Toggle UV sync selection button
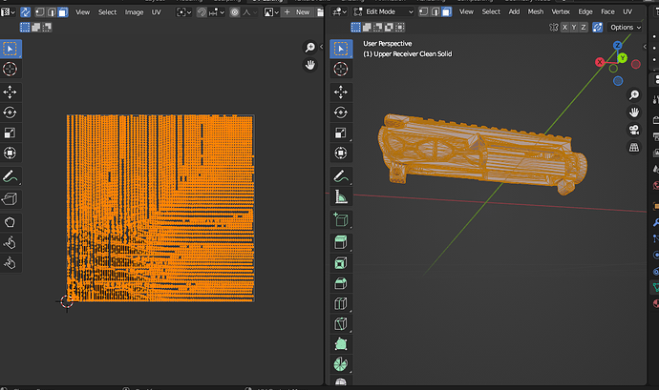This screenshot has height=390, width=659. [x=25, y=12]
